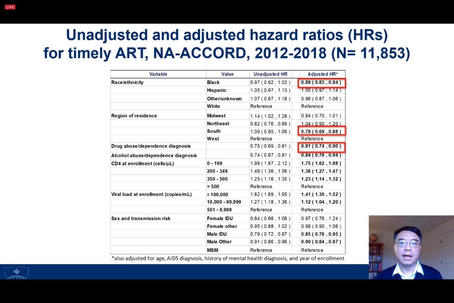Select the 'Hispanic' value cell

pos(217,90)
